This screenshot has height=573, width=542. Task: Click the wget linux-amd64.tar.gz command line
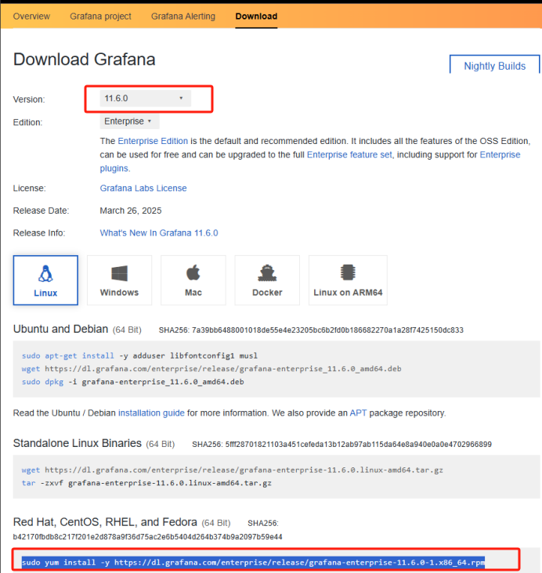(x=233, y=470)
